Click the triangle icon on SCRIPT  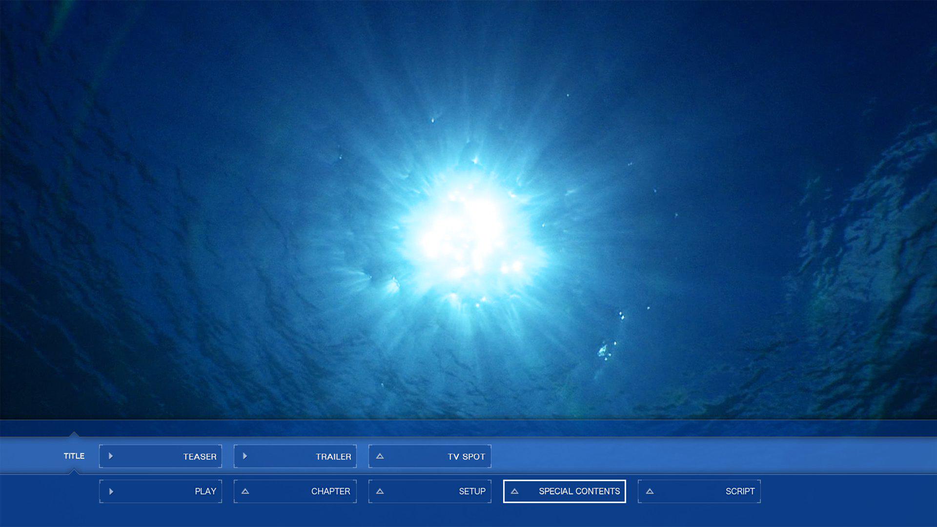point(650,491)
